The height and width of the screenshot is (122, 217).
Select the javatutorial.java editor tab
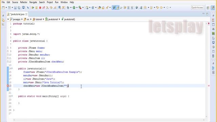point(17,14)
